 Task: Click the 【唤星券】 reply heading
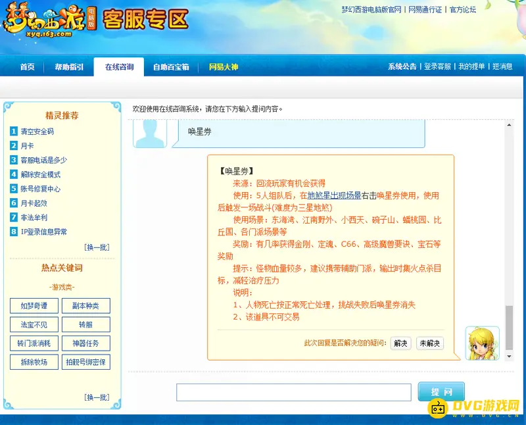click(x=236, y=171)
